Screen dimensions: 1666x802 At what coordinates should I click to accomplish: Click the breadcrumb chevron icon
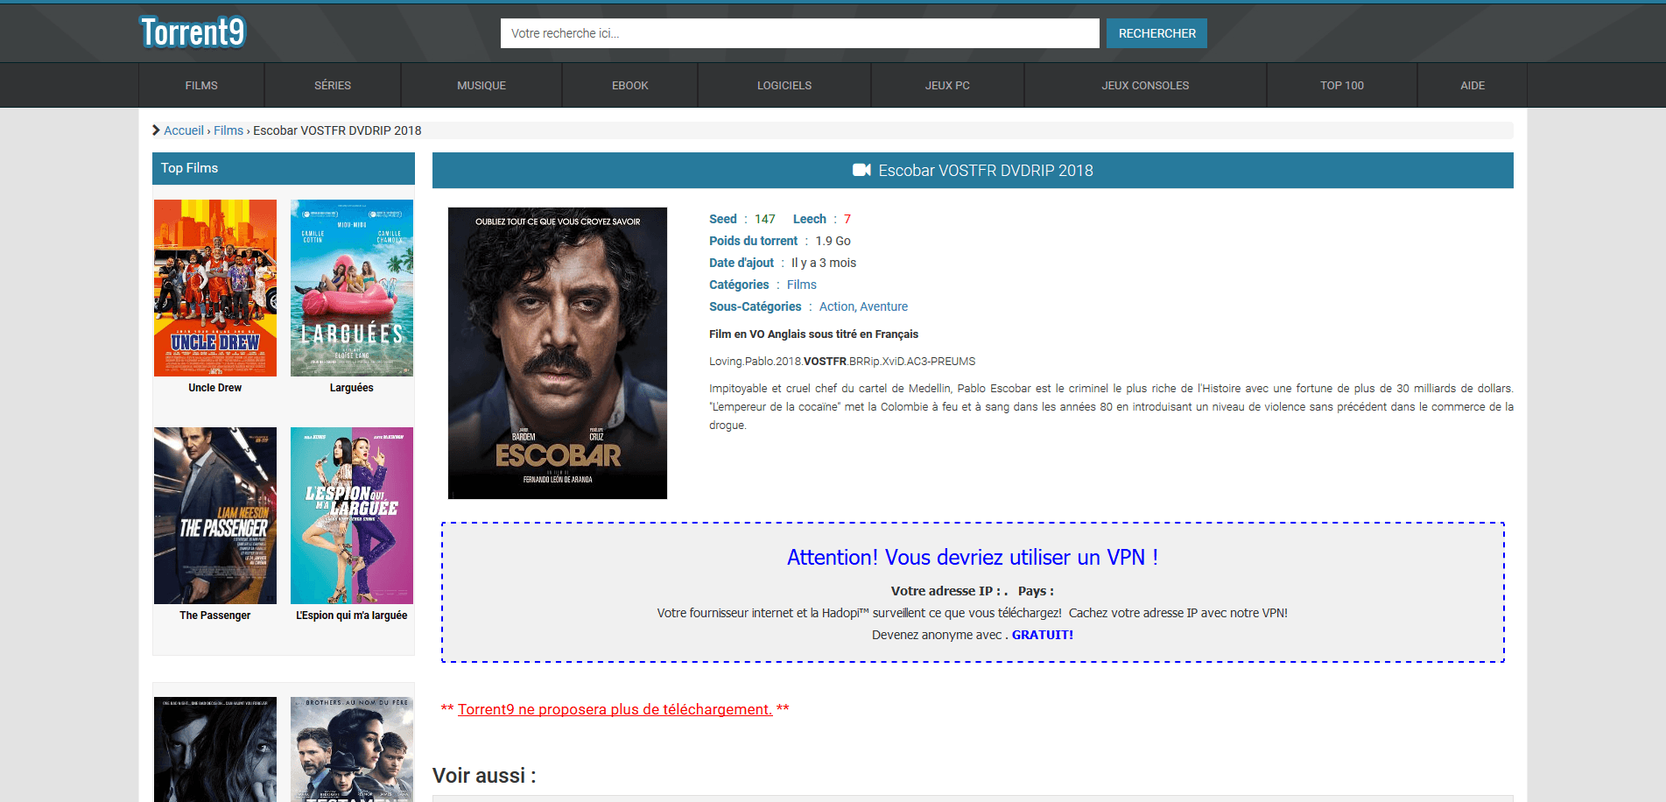(x=156, y=130)
